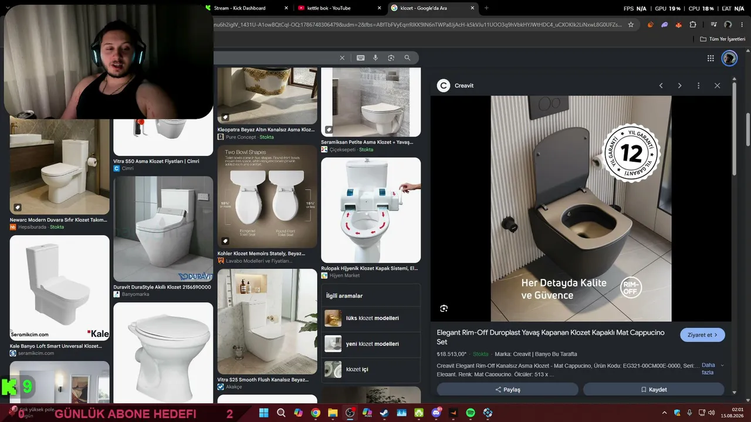This screenshot has height=422, width=751.
Task: Open the on-screen keyboard input tool
Action: pyautogui.click(x=360, y=58)
